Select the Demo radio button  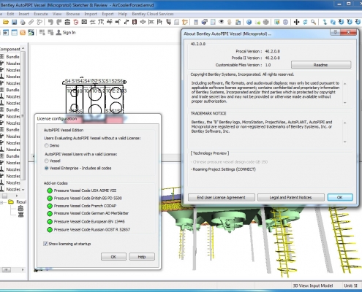pos(46,145)
